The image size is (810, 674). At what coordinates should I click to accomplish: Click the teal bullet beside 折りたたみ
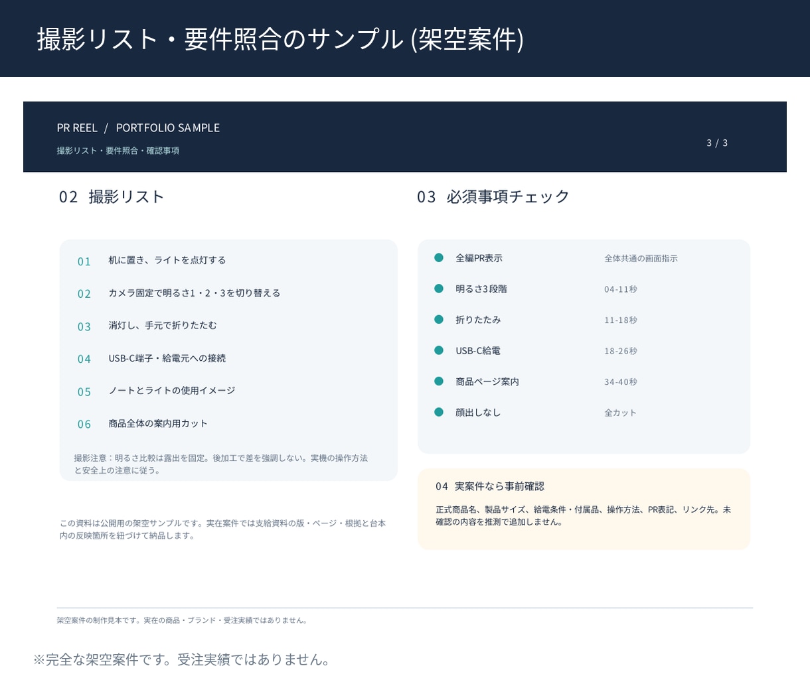pyautogui.click(x=439, y=319)
